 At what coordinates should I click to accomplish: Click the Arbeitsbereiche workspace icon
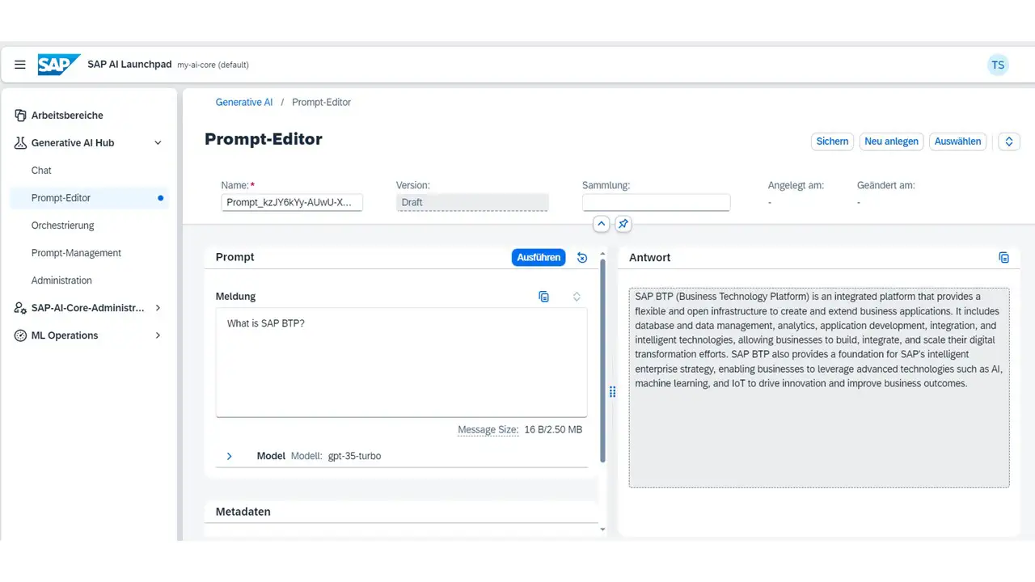pyautogui.click(x=21, y=116)
